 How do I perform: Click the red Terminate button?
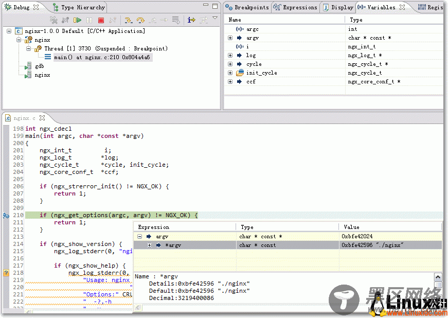point(101,20)
